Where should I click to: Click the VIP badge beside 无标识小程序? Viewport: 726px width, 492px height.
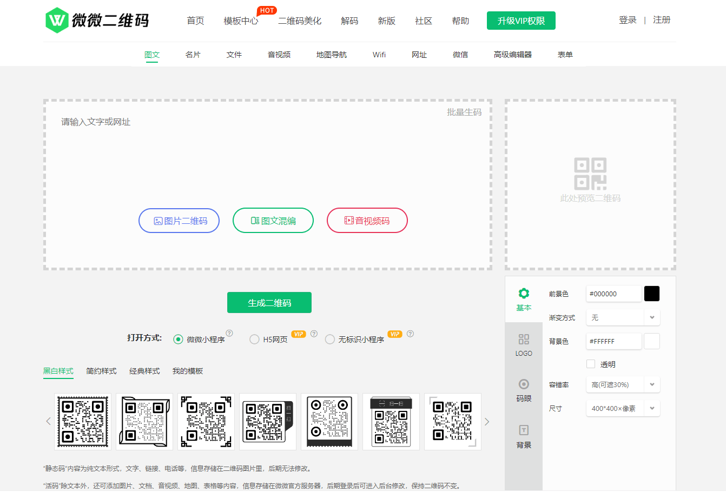tap(394, 334)
